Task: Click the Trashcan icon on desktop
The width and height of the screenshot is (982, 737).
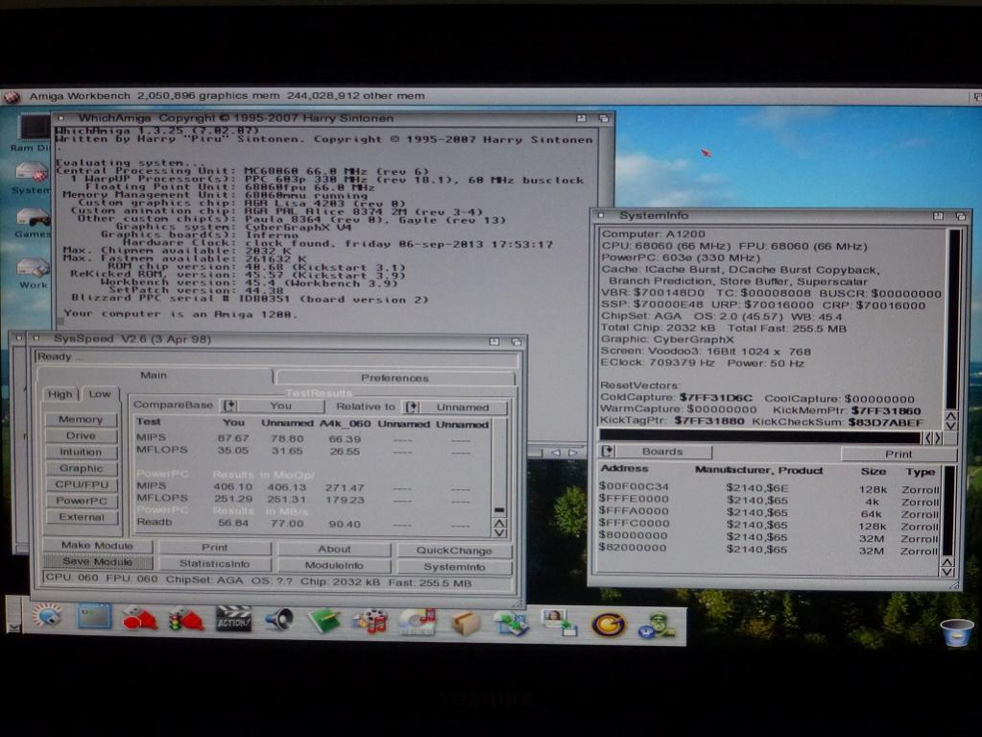Action: [x=957, y=631]
